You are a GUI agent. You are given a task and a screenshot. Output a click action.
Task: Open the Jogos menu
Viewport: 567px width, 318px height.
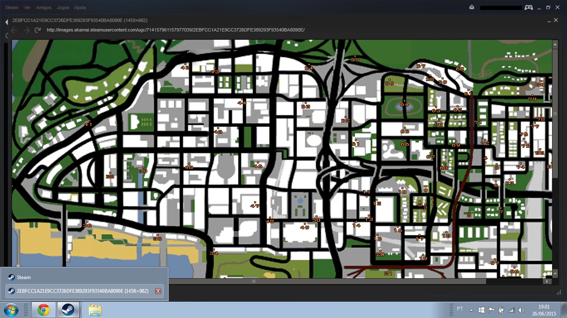63,7
